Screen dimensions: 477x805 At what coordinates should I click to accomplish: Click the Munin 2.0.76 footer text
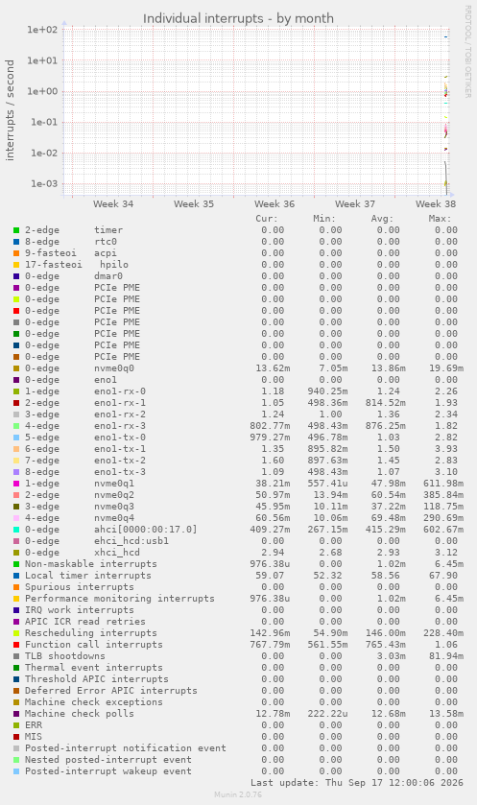(238, 794)
